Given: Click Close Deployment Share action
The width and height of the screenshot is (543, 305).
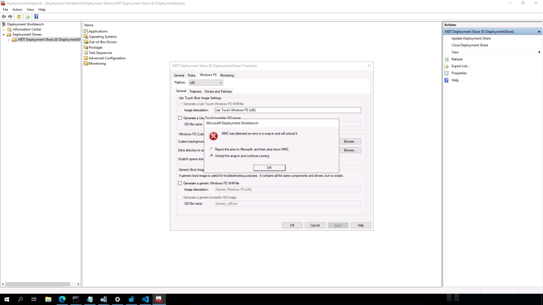Looking at the screenshot, I should point(470,46).
